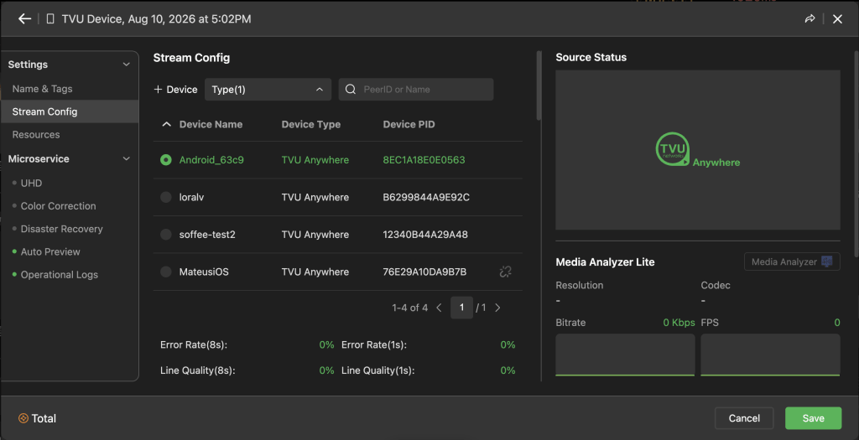Screen dimensions: 859x440
Task: Click the Save button
Action: 813,418
